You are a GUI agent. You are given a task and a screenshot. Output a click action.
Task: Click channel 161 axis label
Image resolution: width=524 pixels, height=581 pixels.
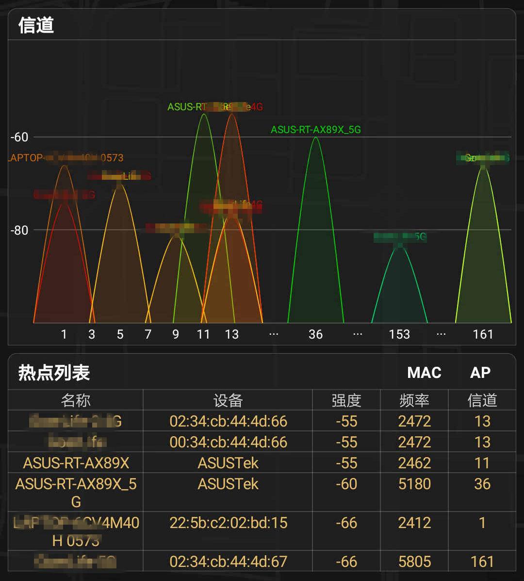(483, 334)
